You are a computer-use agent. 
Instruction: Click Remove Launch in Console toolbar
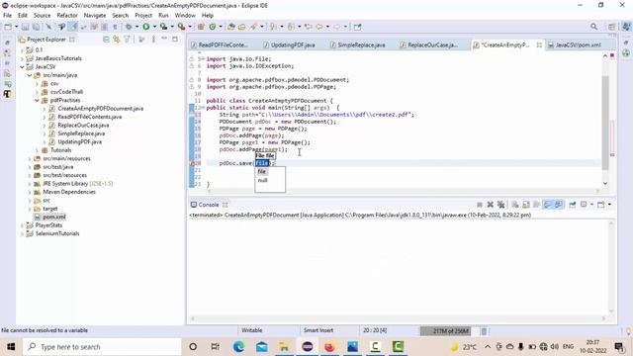coord(491,205)
